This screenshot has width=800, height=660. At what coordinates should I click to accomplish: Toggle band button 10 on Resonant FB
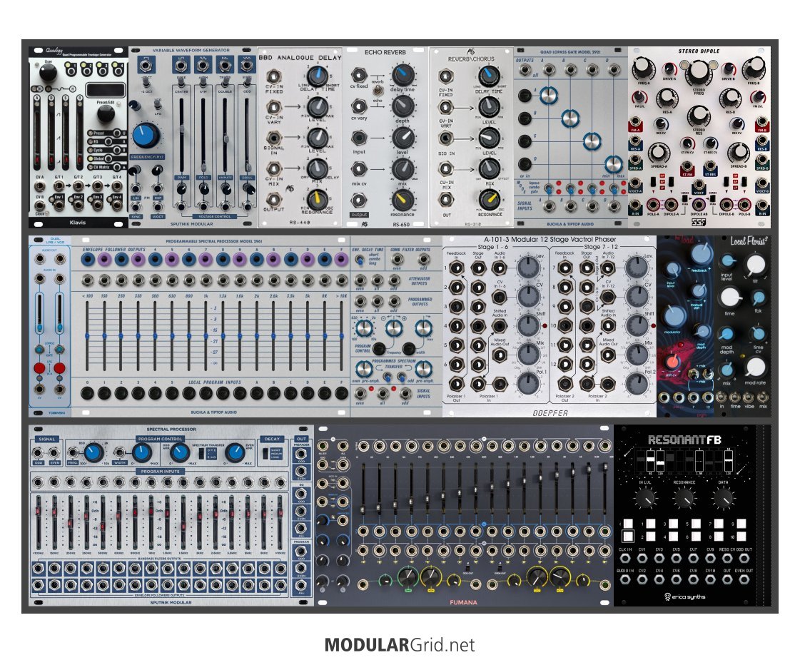[741, 537]
